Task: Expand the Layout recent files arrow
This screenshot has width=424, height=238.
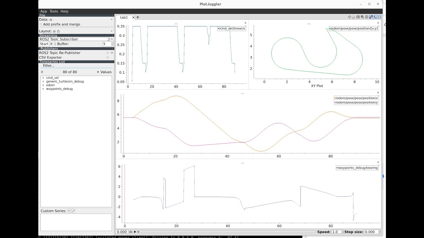Action: [x=112, y=31]
